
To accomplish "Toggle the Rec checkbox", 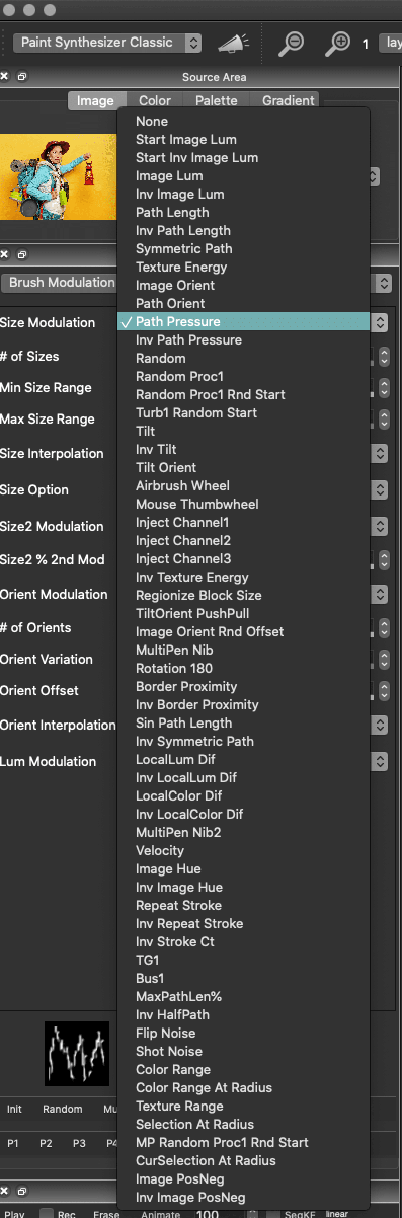I will tap(47, 1213).
